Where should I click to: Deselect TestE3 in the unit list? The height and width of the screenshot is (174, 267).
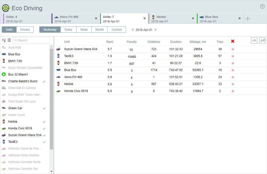[x=44, y=142]
